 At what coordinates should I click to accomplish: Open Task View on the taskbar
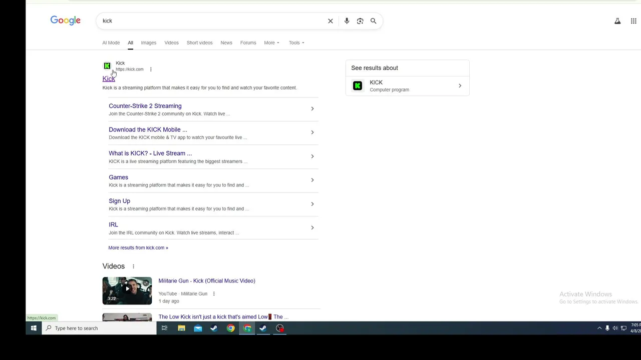click(164, 328)
